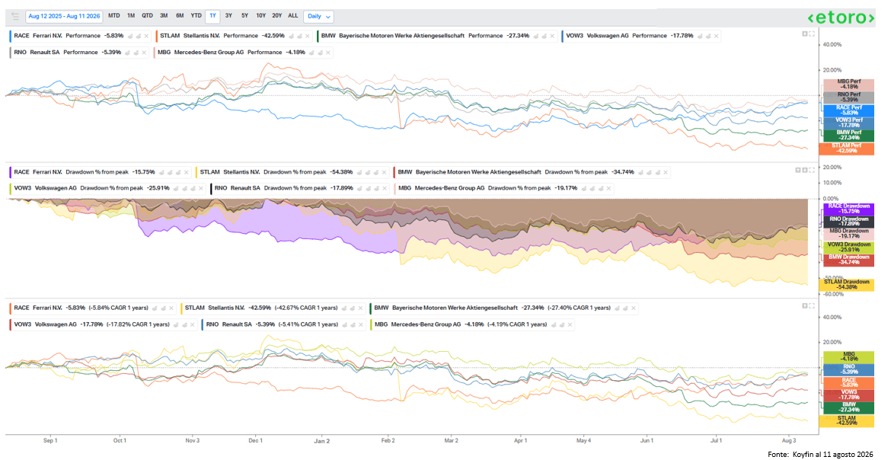This screenshot has width=891, height=460.
Task: Select the 1Y time range
Action: [x=212, y=16]
